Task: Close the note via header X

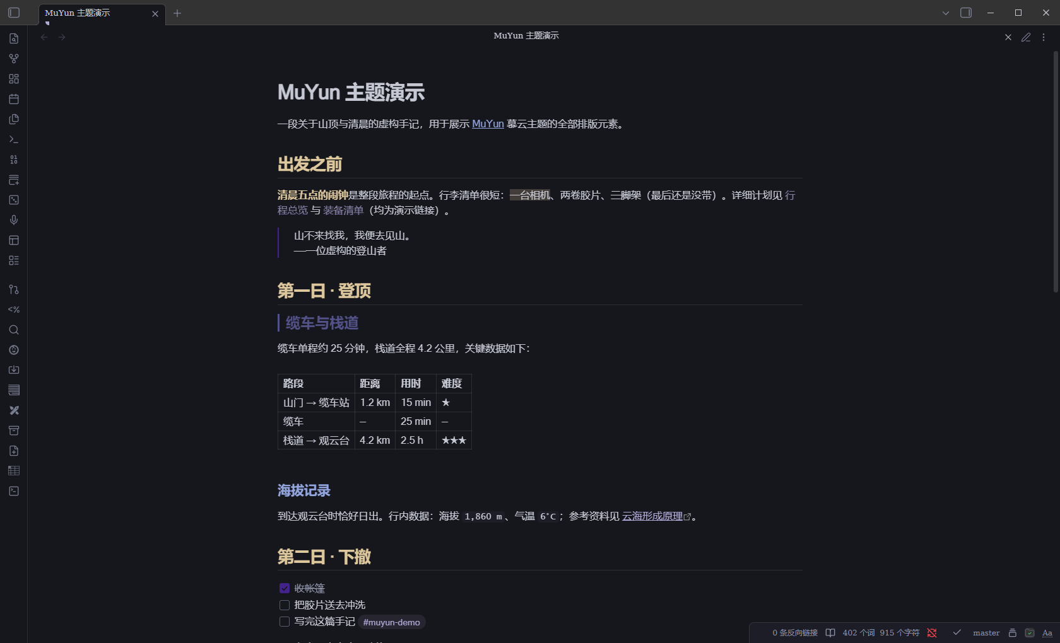Action: pos(1008,37)
